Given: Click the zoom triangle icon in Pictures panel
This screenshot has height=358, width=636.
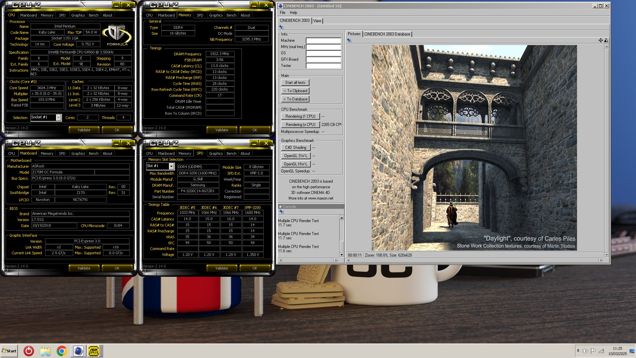Looking at the screenshot, I should 606,40.
